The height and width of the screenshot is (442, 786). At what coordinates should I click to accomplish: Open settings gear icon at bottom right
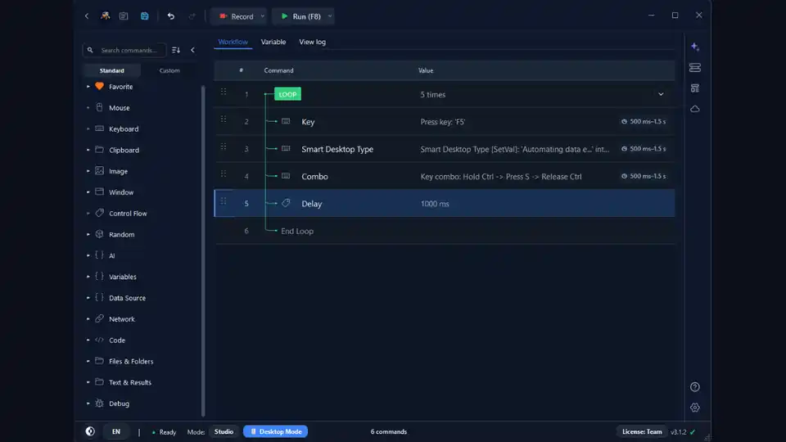point(695,408)
